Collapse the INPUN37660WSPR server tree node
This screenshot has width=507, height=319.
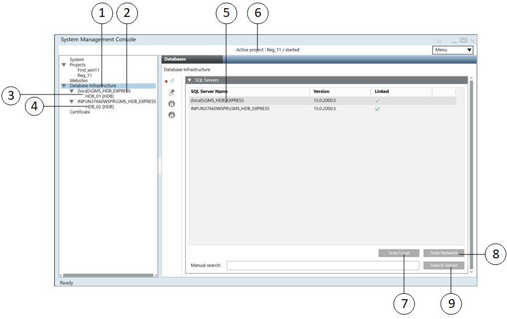point(72,101)
